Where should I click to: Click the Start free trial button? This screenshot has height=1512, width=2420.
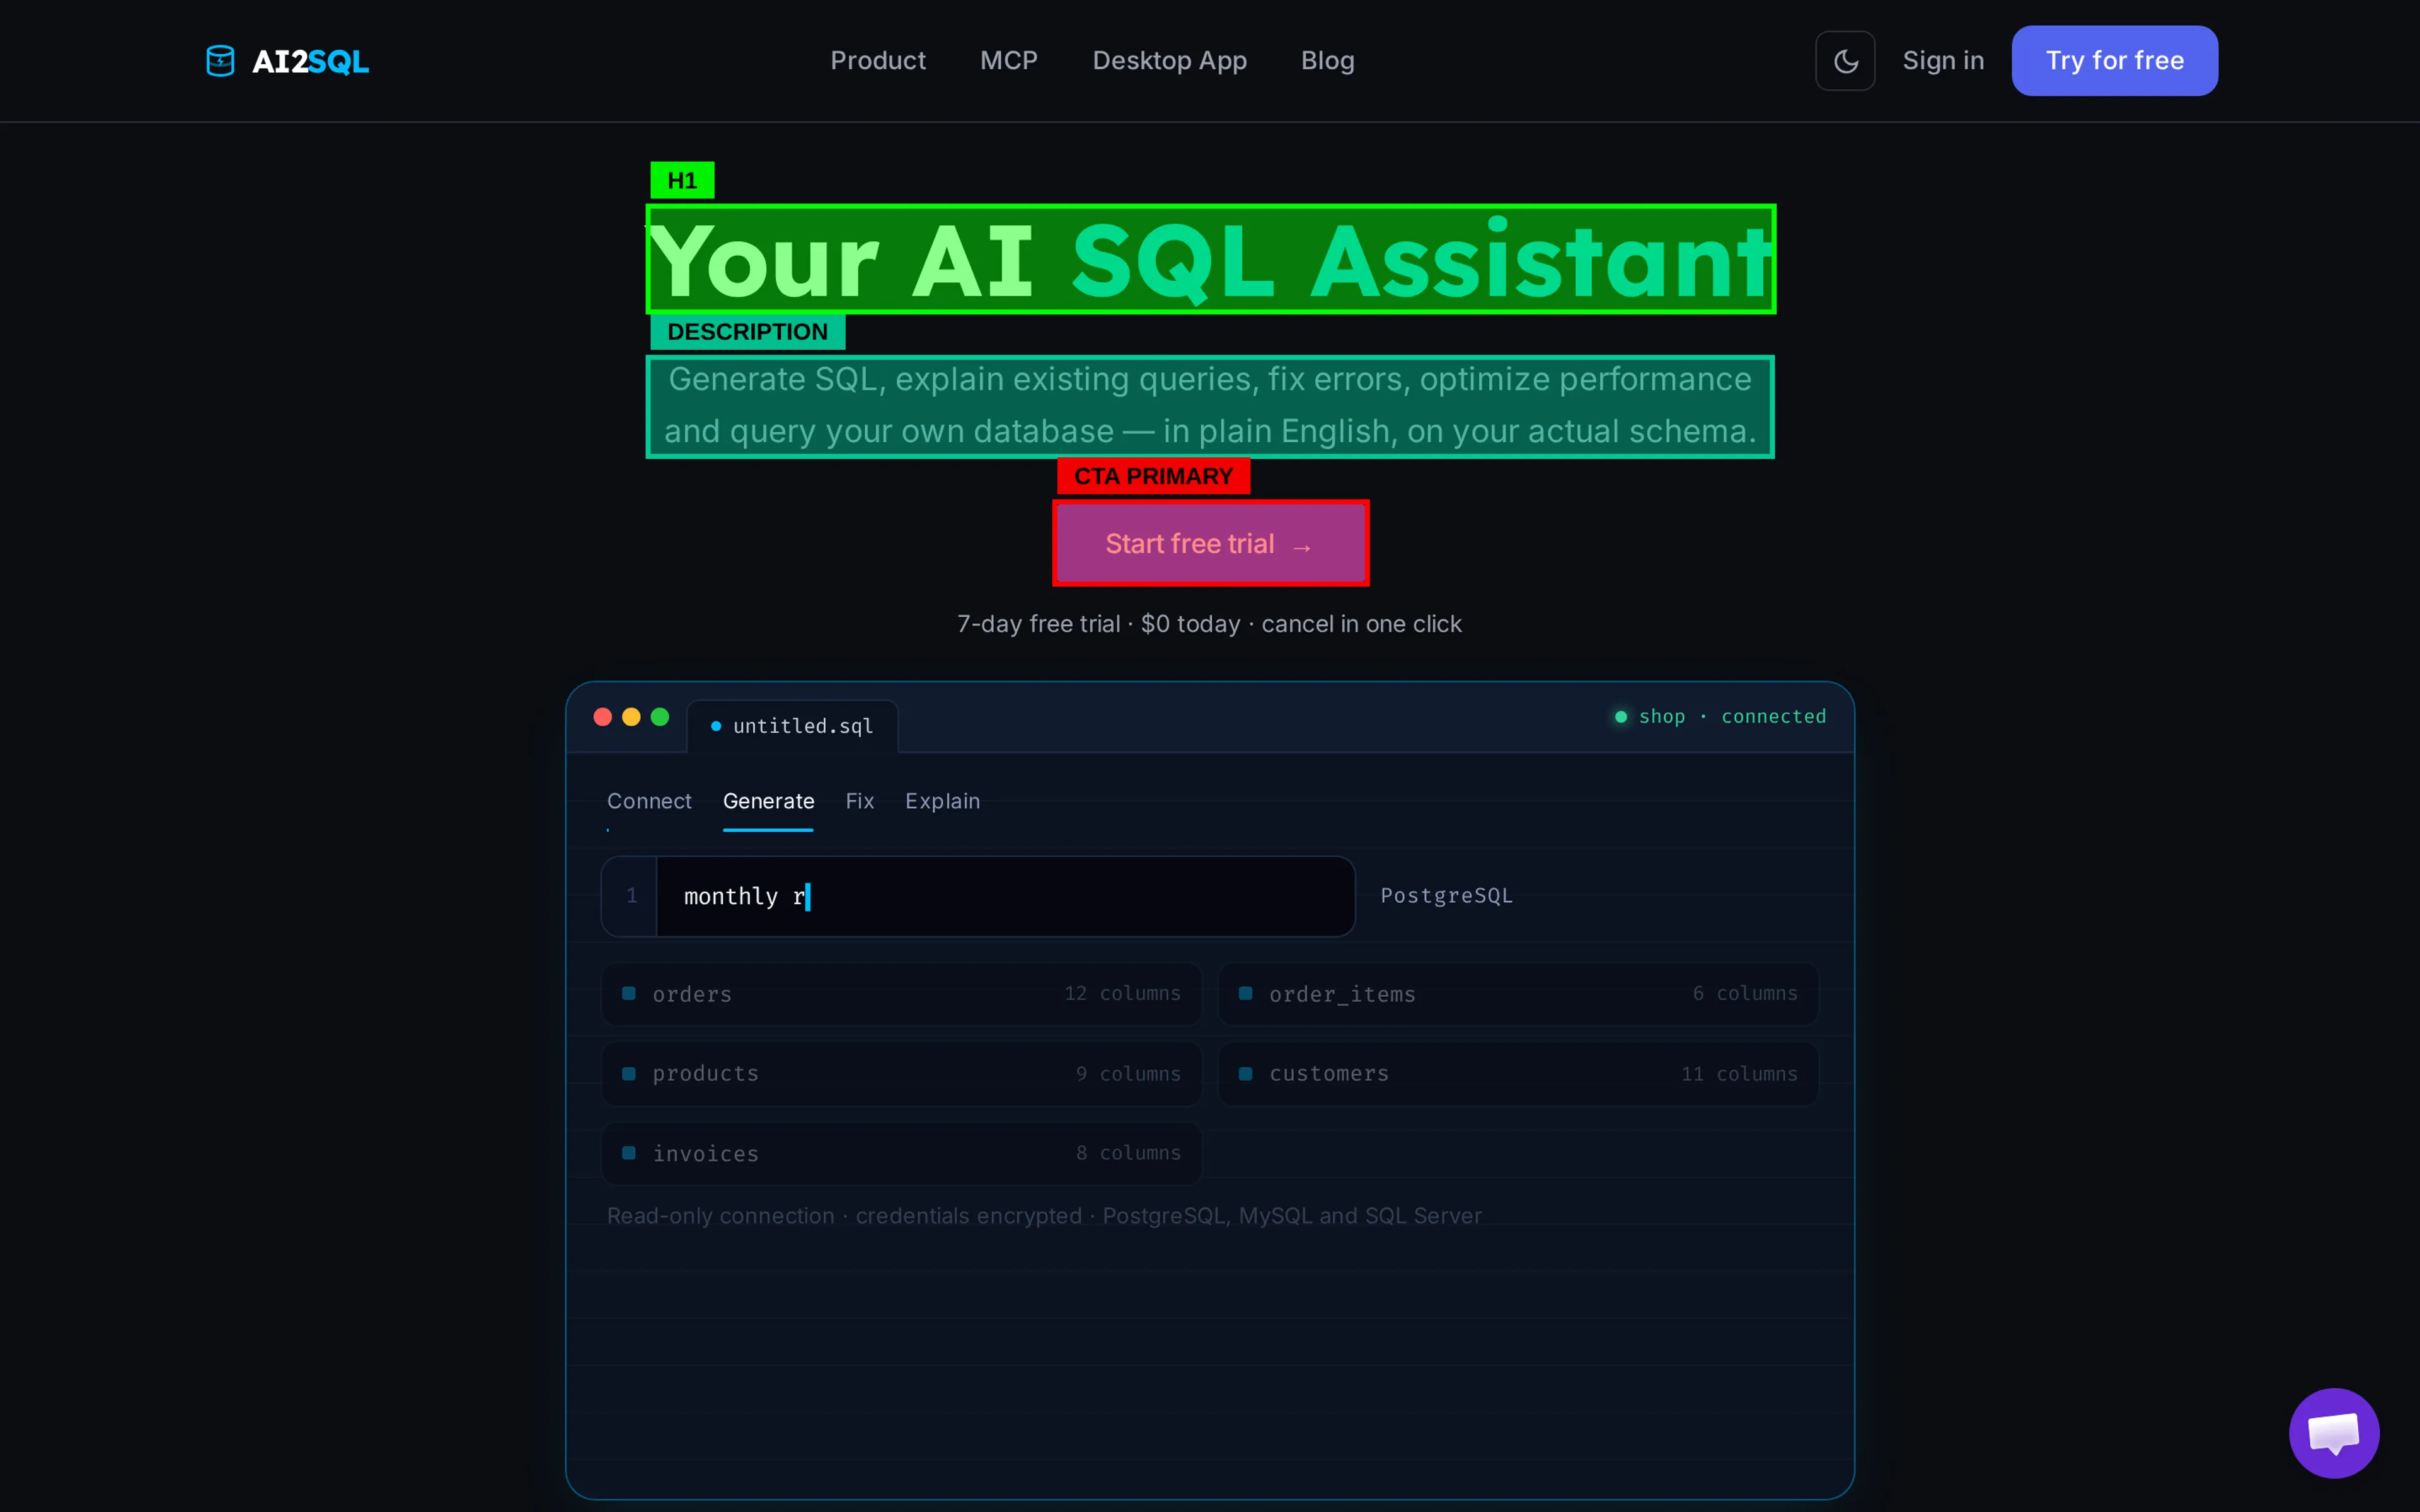(x=1210, y=543)
